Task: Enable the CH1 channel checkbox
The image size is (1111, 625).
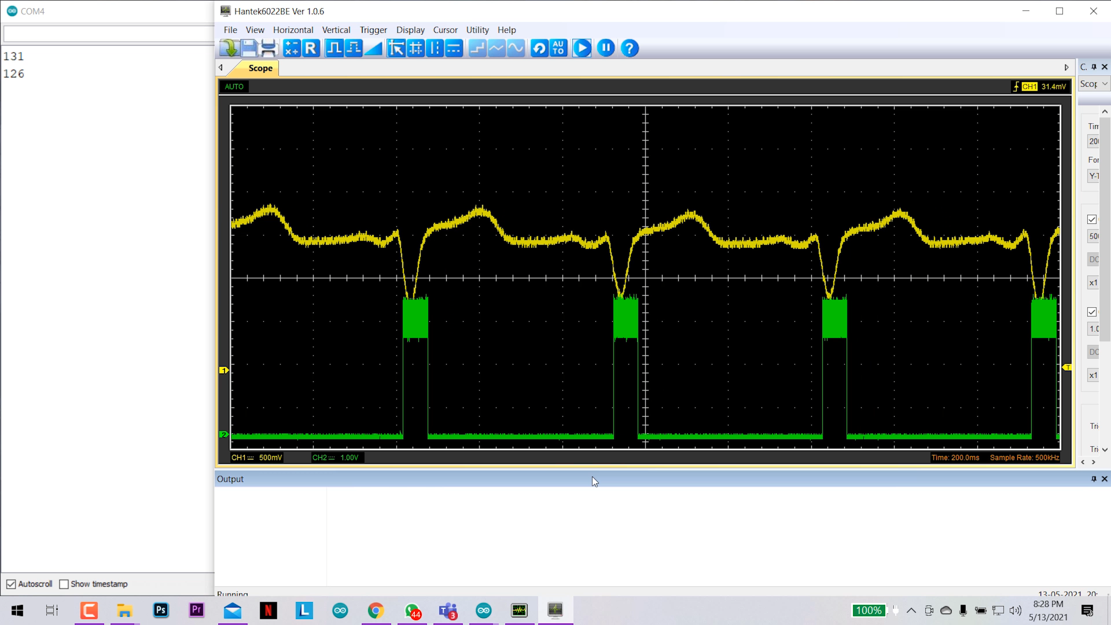Action: click(1092, 219)
